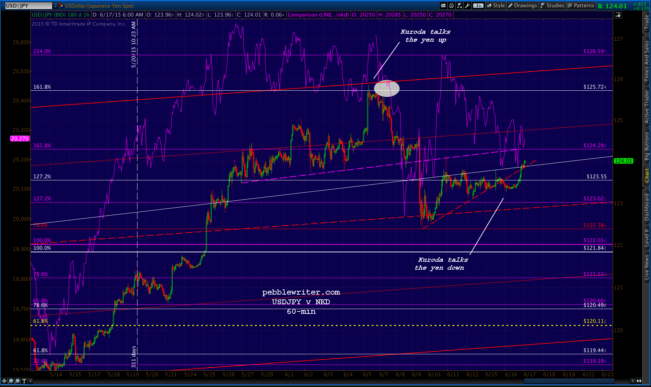Click the small circle beside symbol field
The height and width of the screenshot is (387, 651).
click(2, 6)
